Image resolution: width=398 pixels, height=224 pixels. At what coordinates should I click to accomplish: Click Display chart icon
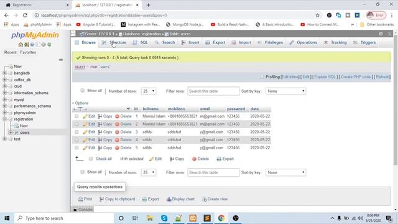[169, 199]
